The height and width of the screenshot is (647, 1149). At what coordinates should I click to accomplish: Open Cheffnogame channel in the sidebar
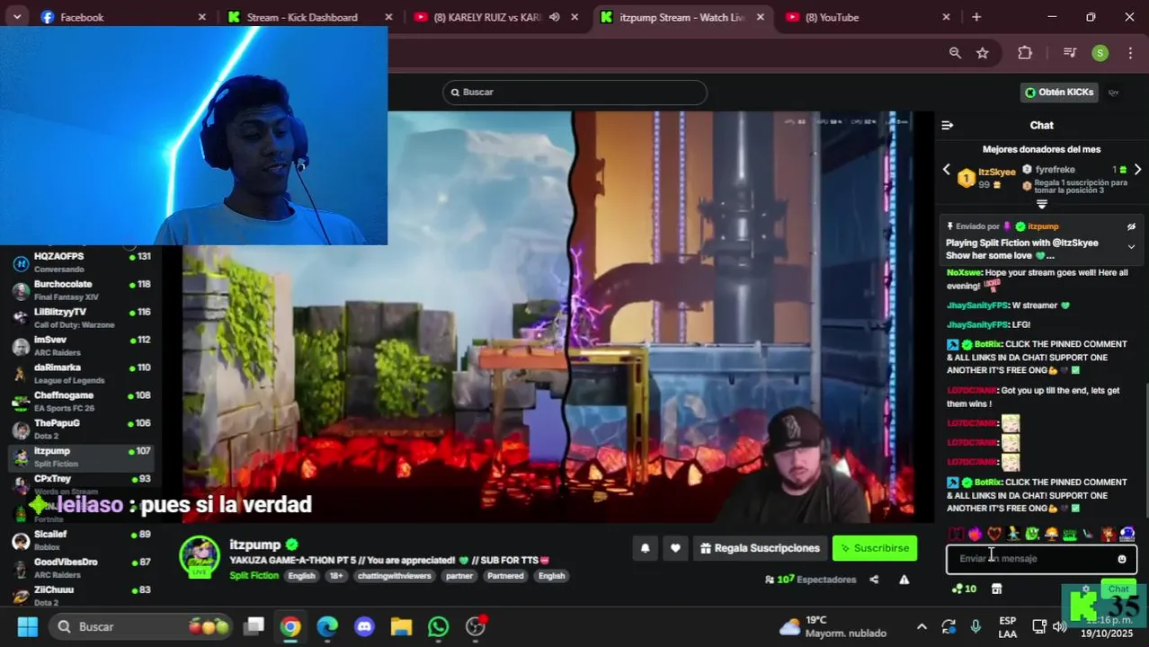(81, 402)
